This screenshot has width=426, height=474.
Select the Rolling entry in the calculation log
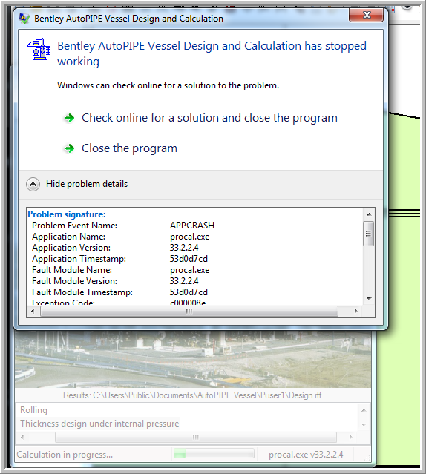[33, 410]
